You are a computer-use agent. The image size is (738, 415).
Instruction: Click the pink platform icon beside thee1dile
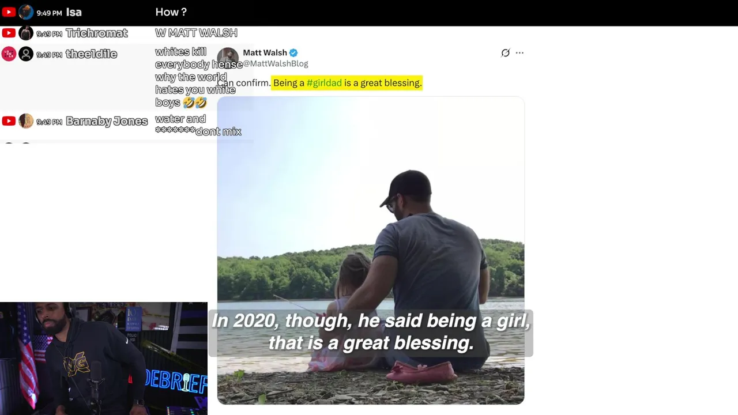tap(9, 54)
